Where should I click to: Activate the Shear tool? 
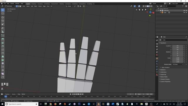coord(3,74)
